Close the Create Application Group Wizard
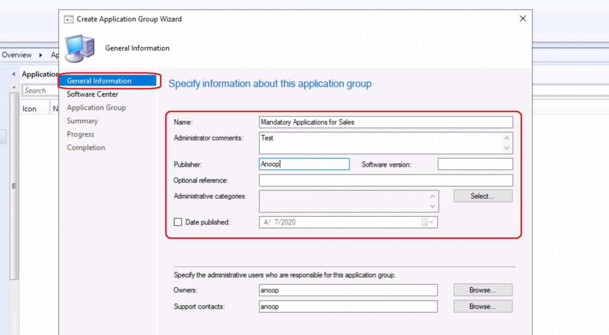The width and height of the screenshot is (609, 335). 523,19
